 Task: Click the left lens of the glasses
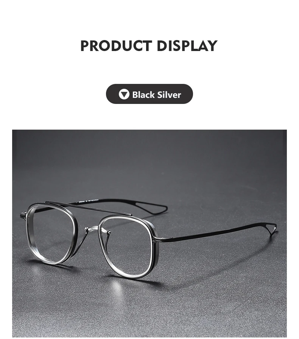click(51, 235)
